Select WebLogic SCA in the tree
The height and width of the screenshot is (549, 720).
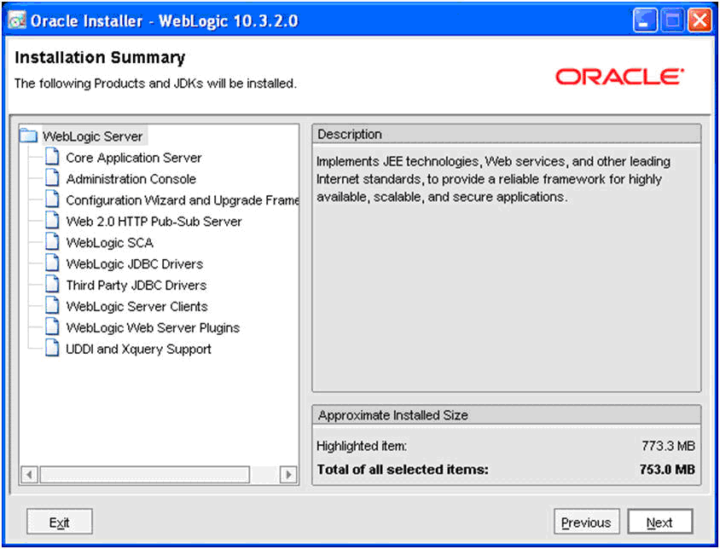[x=110, y=242]
